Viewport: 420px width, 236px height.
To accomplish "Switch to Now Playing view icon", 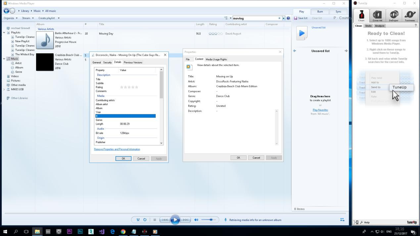I will coord(342,220).
